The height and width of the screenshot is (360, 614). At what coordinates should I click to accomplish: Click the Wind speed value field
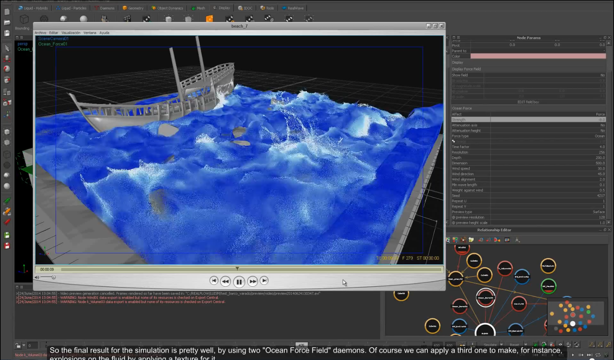coord(548,169)
